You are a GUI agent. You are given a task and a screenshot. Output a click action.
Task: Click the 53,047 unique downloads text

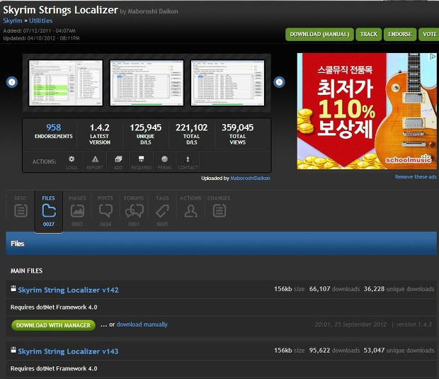point(399,350)
